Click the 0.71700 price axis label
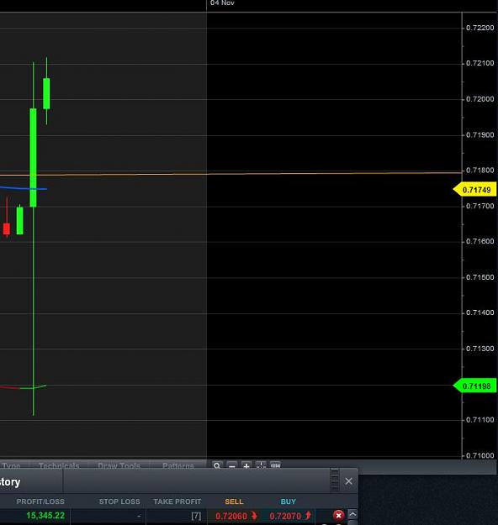The height and width of the screenshot is (525, 498). 479,206
